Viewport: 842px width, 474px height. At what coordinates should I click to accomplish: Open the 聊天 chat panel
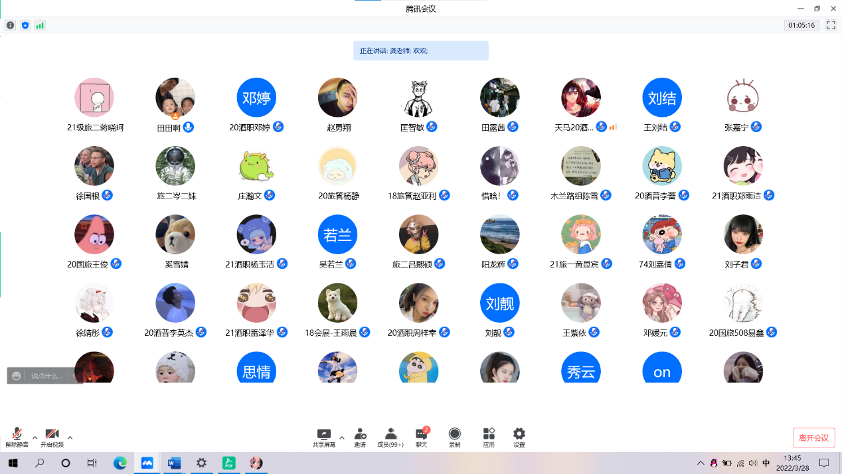[422, 437]
